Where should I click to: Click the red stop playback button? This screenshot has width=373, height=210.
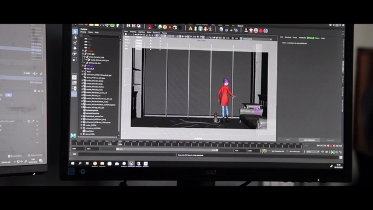[331, 146]
